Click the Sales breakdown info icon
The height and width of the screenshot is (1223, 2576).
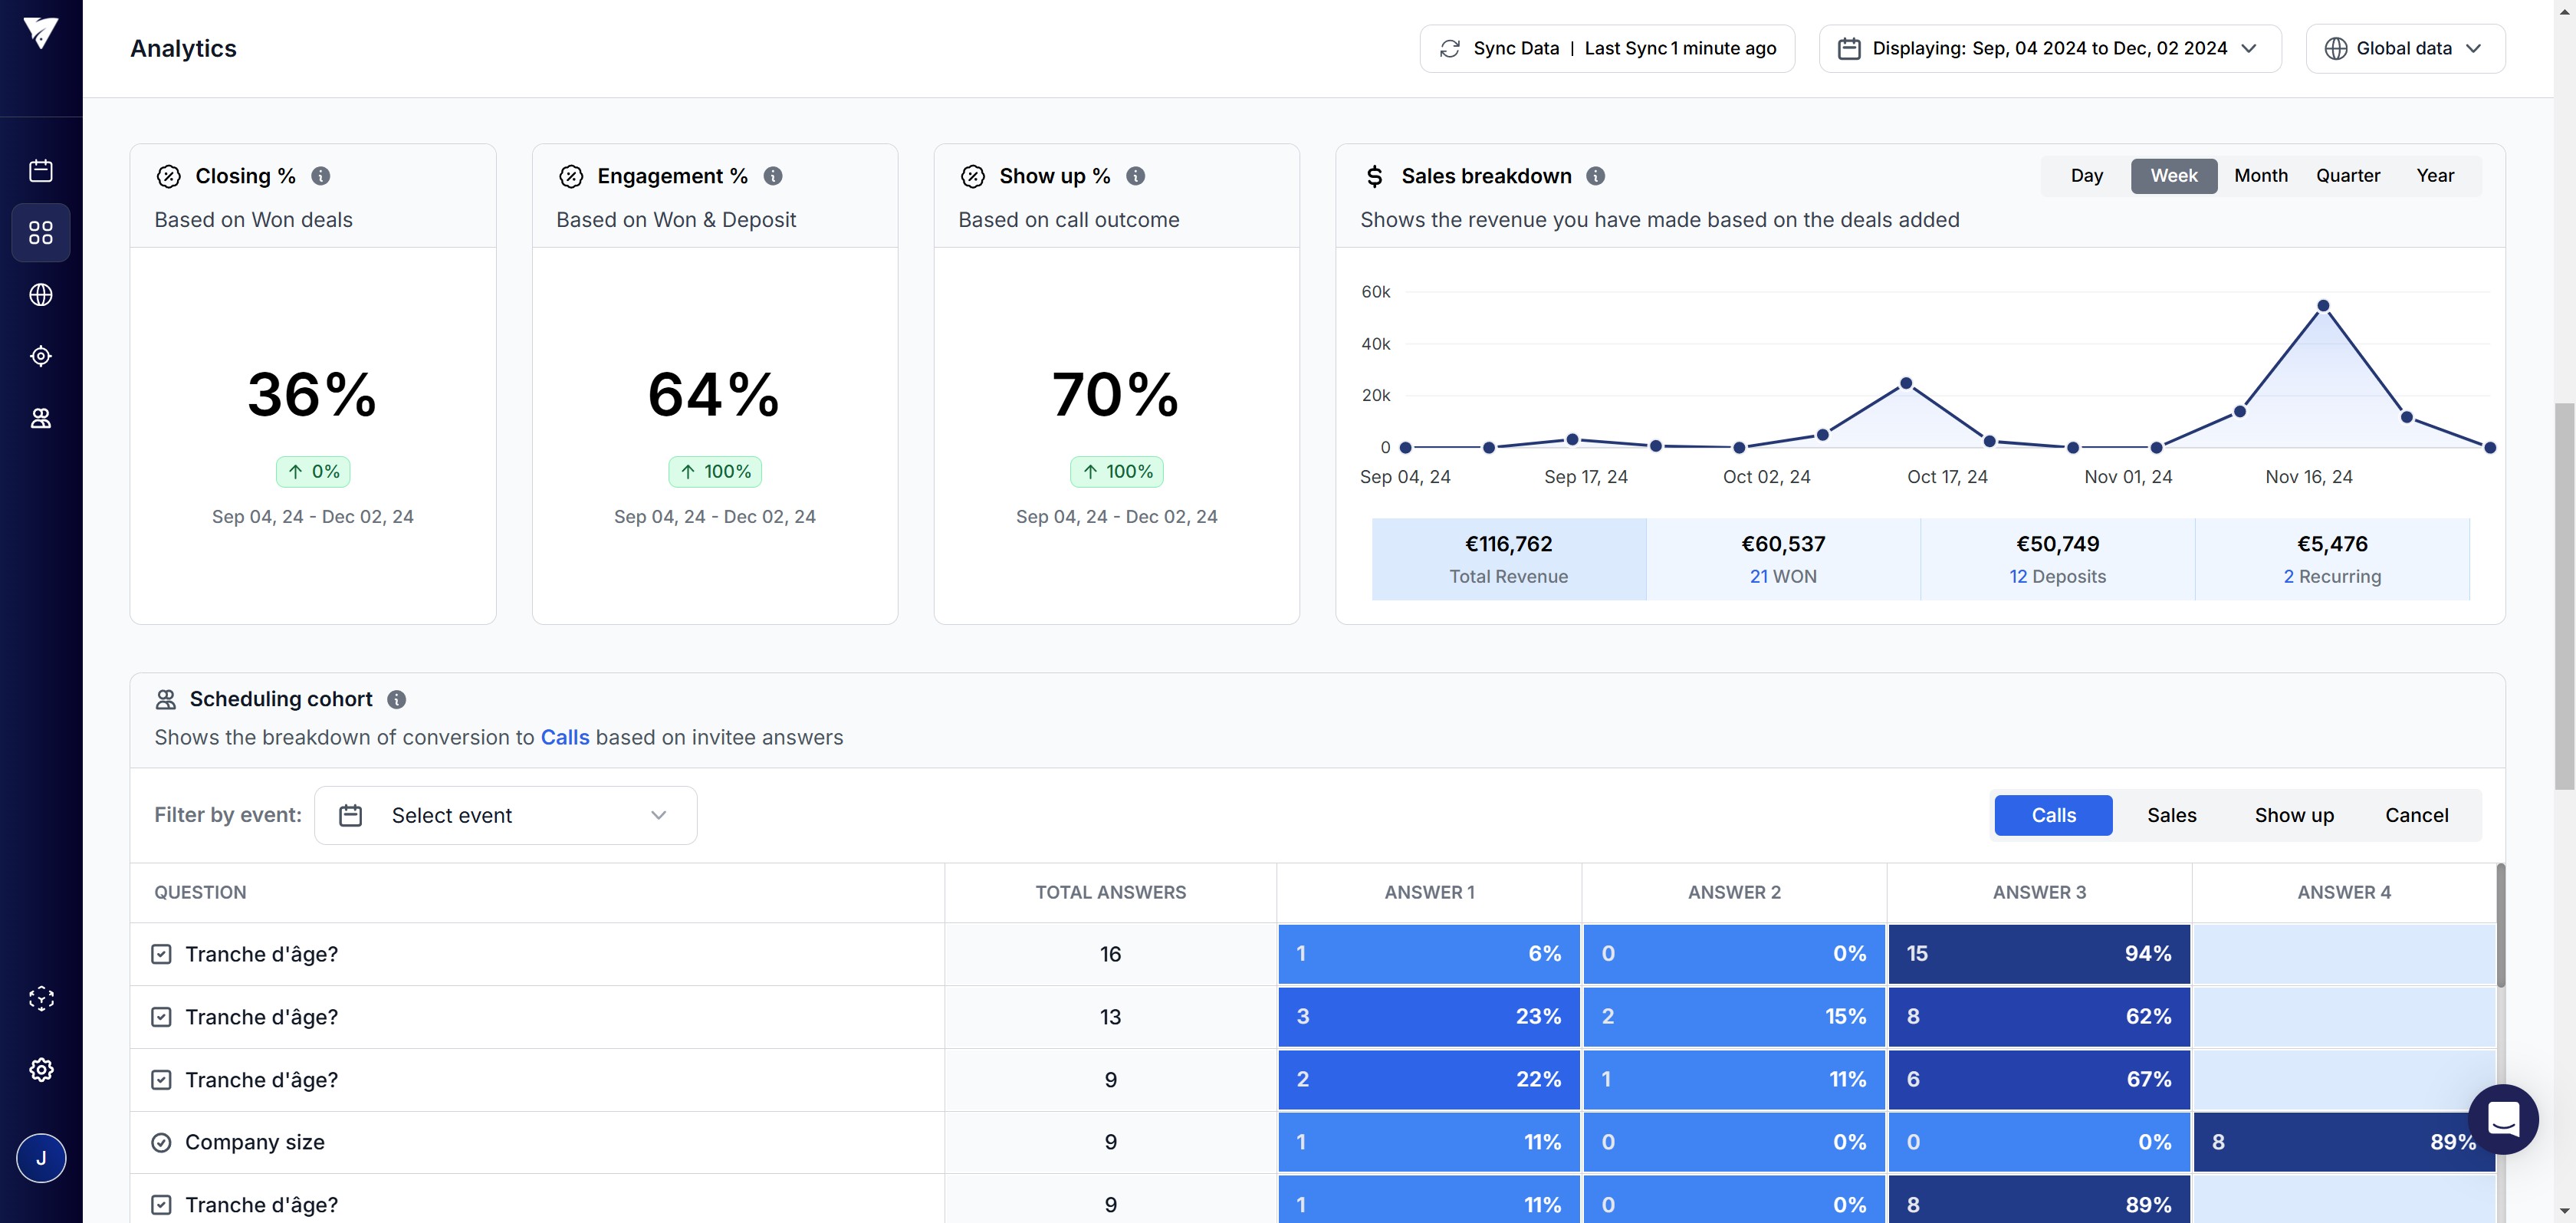pos(1596,176)
